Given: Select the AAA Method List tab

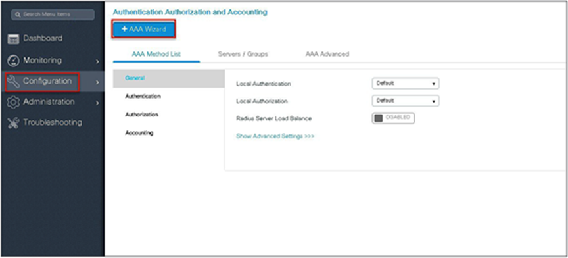Looking at the screenshot, I should pyautogui.click(x=156, y=54).
